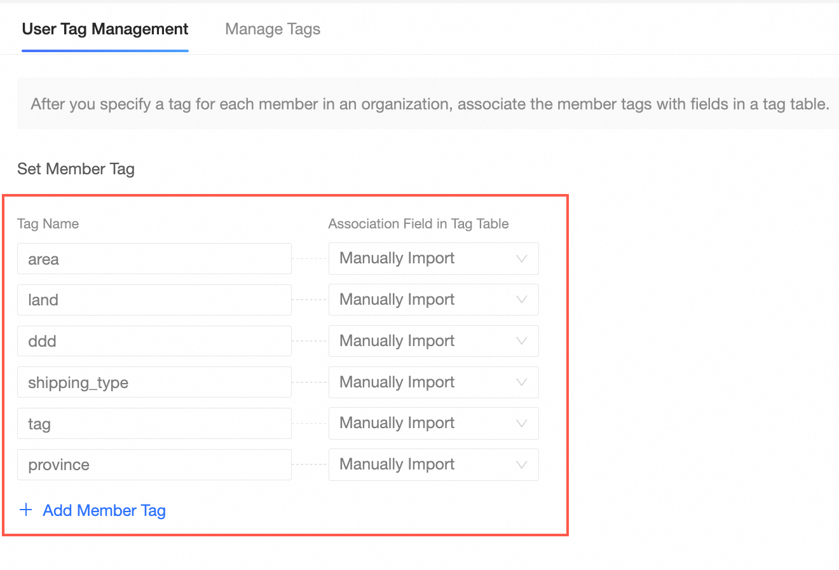
Task: Select the User Tag Management tab
Action: (105, 29)
